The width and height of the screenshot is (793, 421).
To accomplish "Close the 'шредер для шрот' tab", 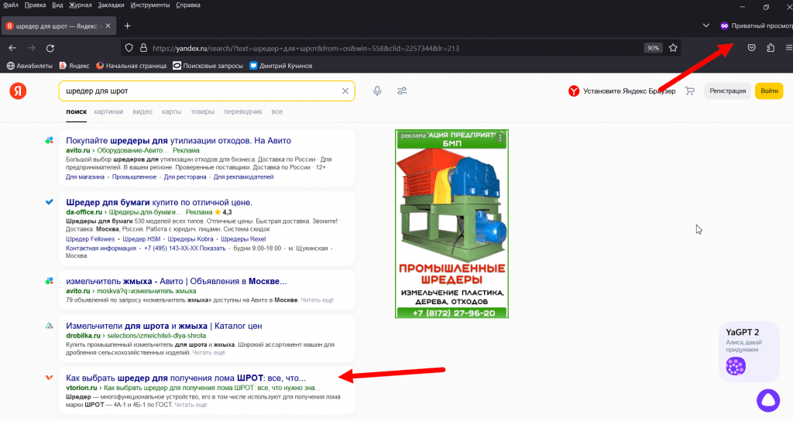I will pyautogui.click(x=108, y=26).
